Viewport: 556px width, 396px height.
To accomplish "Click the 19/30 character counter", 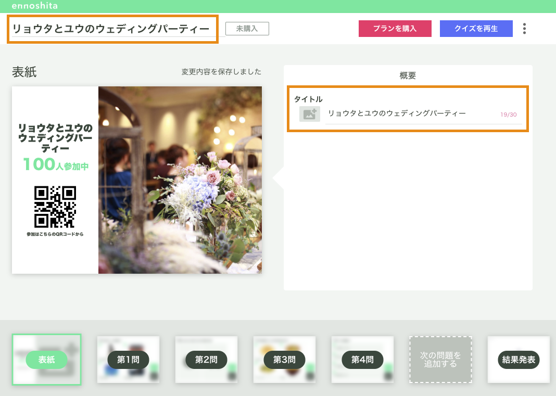I will click(509, 114).
